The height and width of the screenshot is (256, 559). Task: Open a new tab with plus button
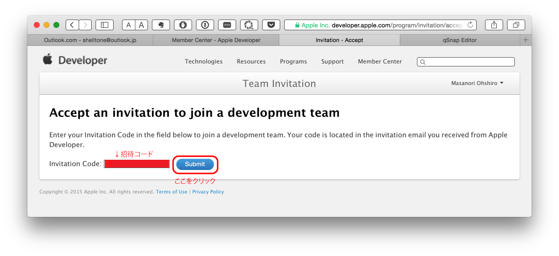click(x=526, y=40)
